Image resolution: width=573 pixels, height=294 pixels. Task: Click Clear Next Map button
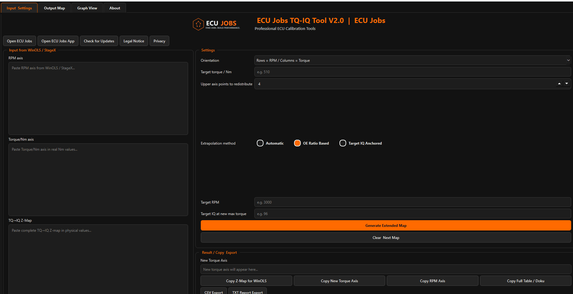click(386, 238)
